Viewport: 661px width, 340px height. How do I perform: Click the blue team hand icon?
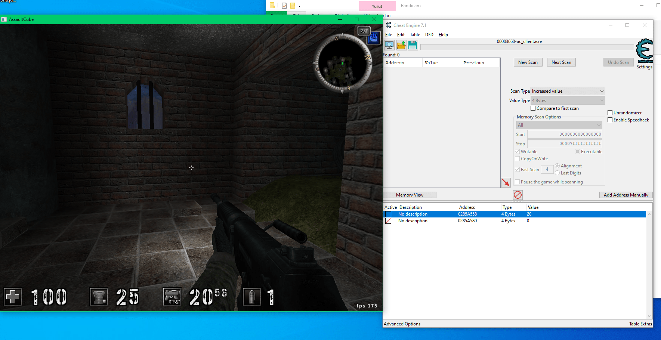point(373,37)
